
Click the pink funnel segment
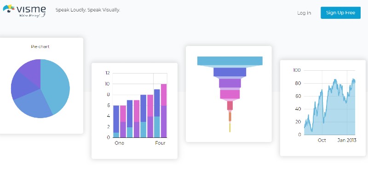point(230,94)
